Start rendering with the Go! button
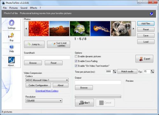The width and height of the screenshot is (159, 115). tap(85, 103)
